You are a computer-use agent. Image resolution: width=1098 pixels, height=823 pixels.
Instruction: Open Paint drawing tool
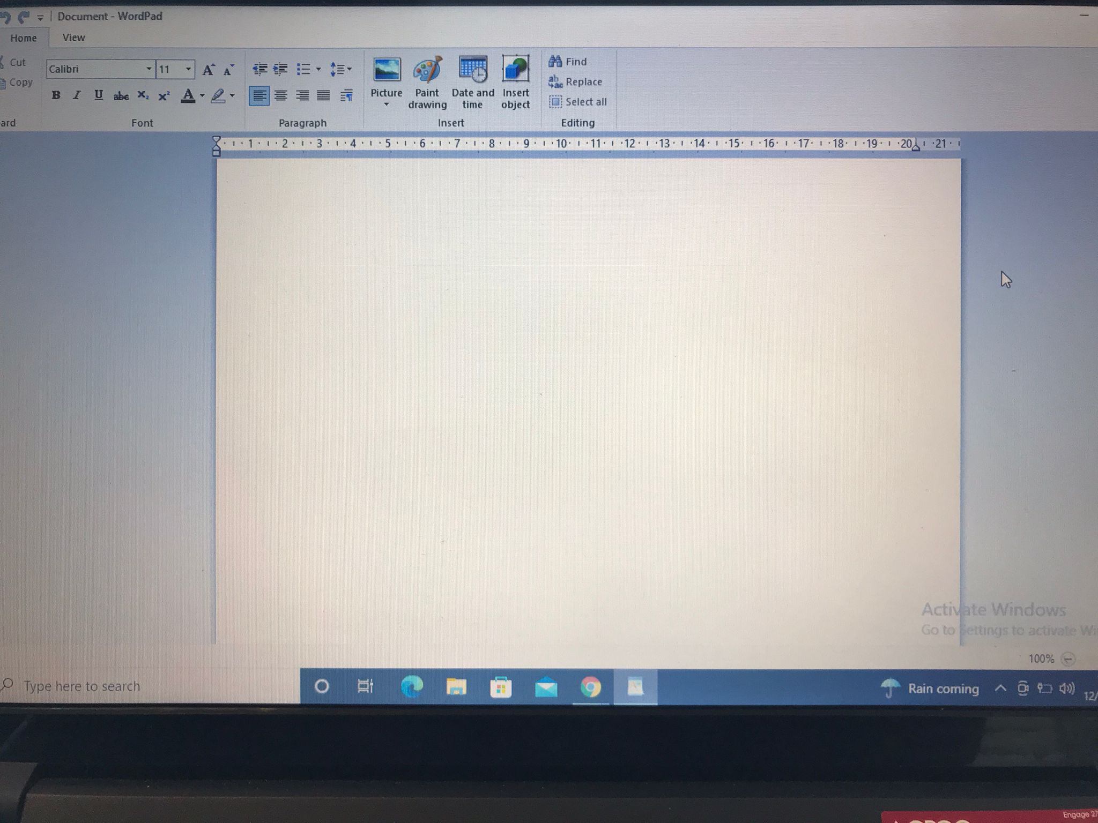tap(425, 71)
